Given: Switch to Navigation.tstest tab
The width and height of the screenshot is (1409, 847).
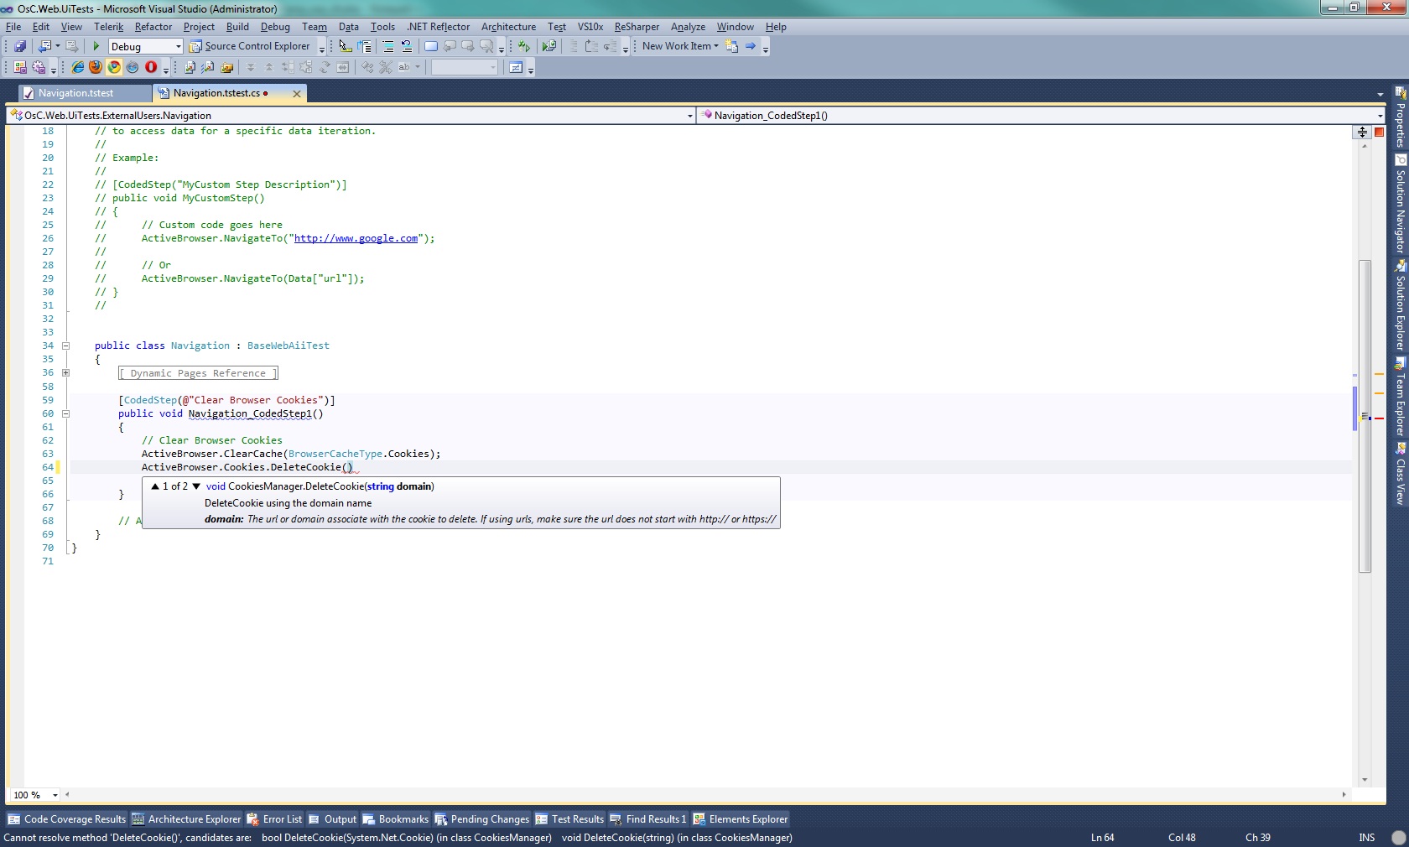Looking at the screenshot, I should click(x=83, y=93).
